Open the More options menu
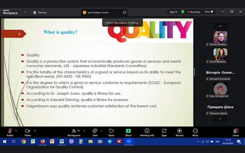The height and width of the screenshot is (153, 245). pyautogui.click(x=195, y=131)
